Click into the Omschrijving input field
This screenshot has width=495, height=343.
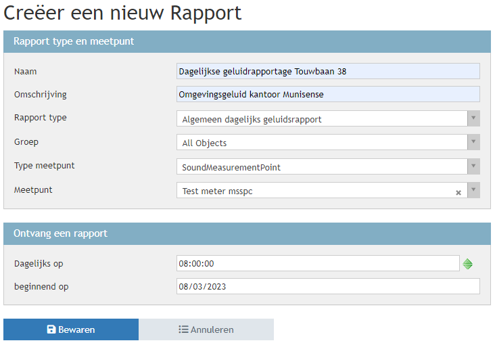(327, 94)
